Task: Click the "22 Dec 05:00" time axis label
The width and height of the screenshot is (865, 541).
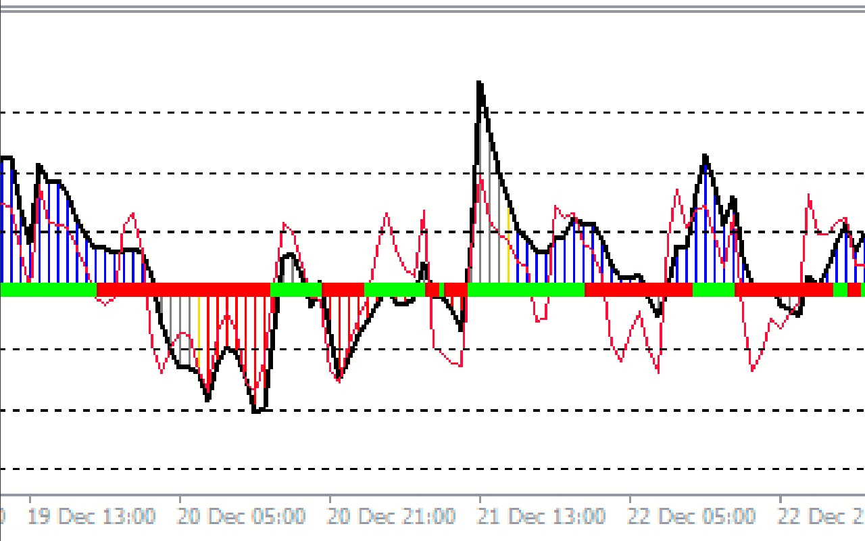Action: [692, 517]
